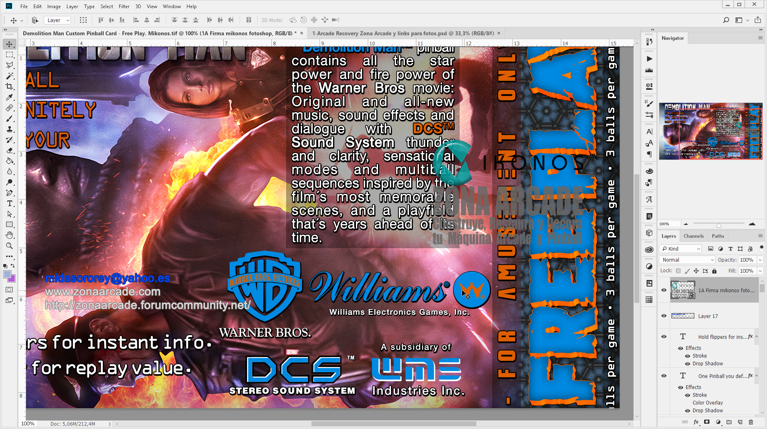The width and height of the screenshot is (767, 429).
Task: Click the Drop Shadow effect entry
Action: tap(707, 363)
